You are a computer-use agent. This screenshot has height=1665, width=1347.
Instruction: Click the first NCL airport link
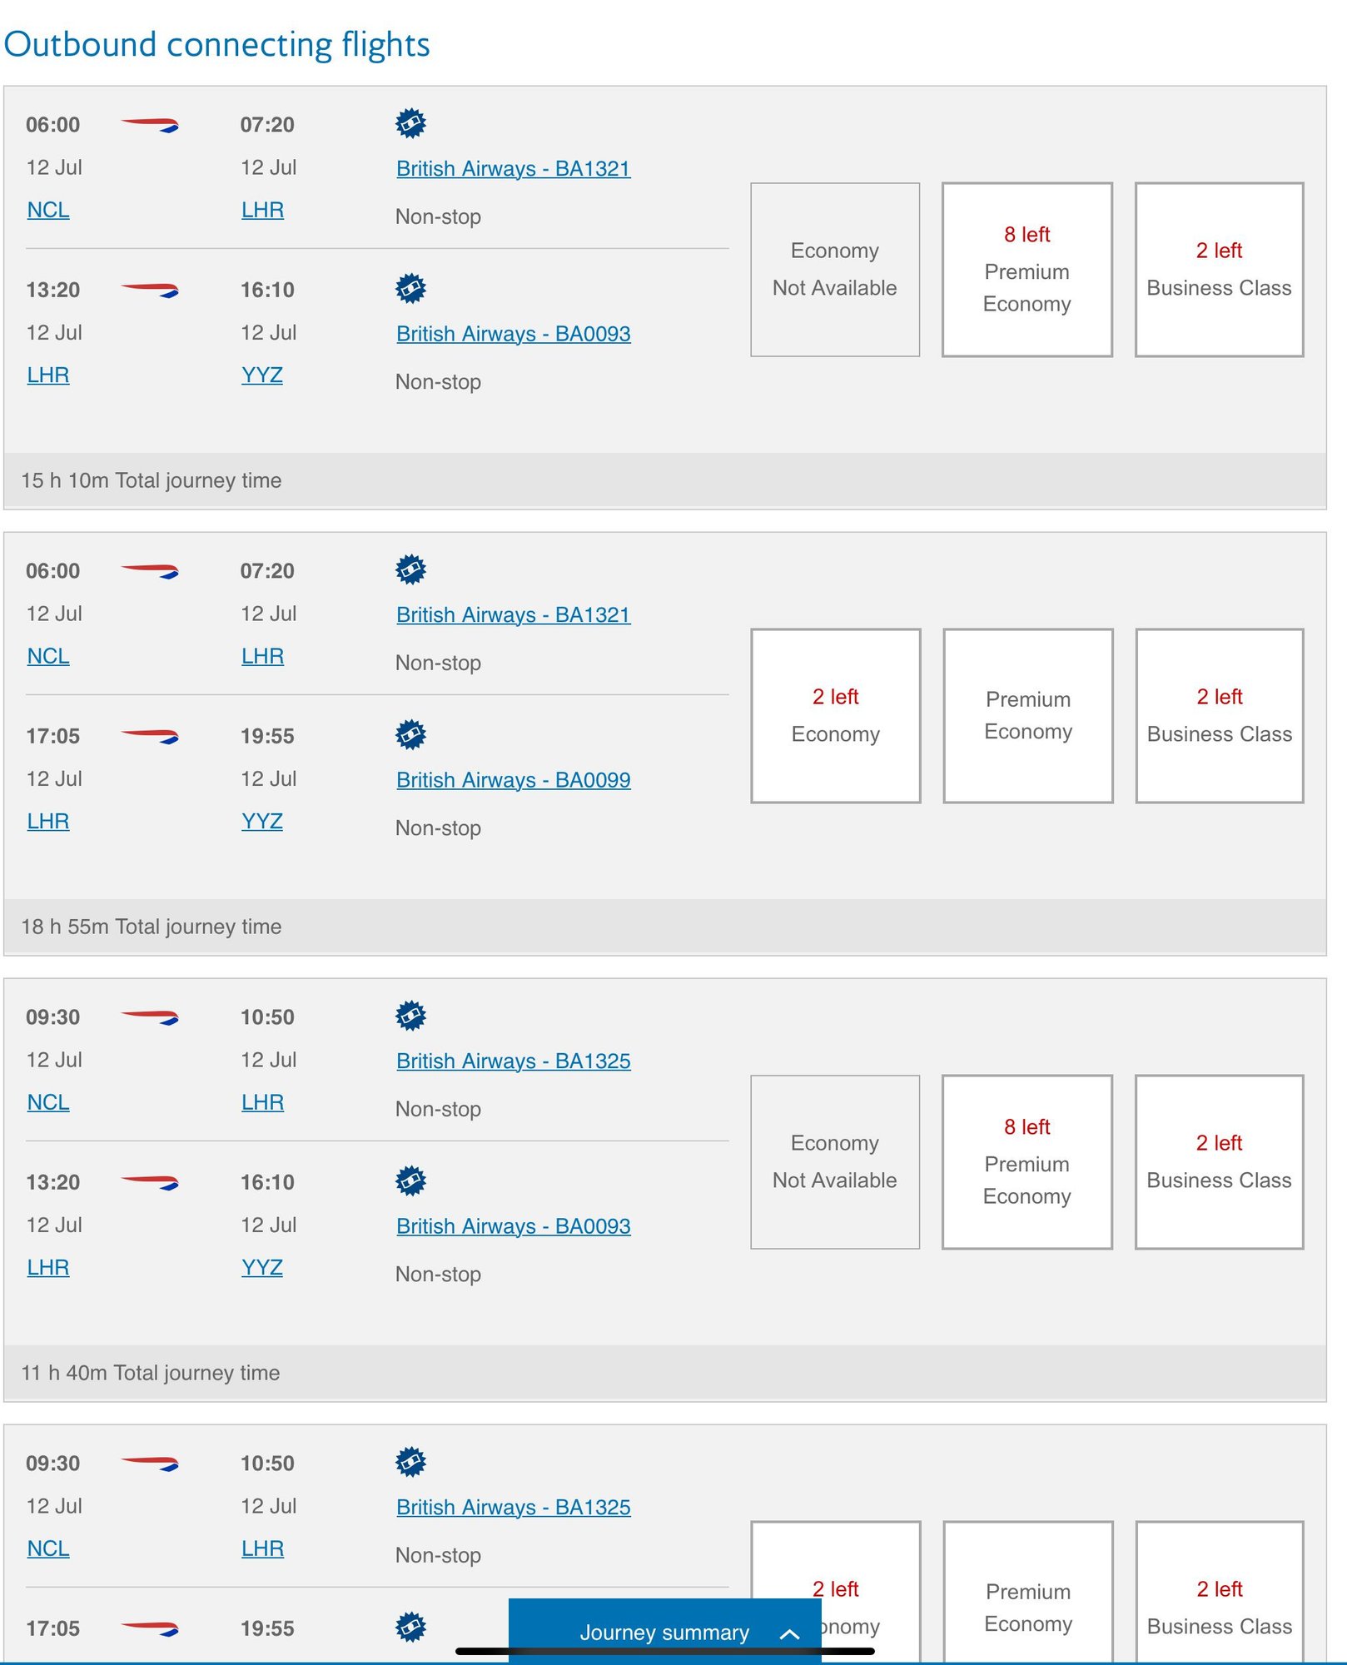tap(48, 210)
